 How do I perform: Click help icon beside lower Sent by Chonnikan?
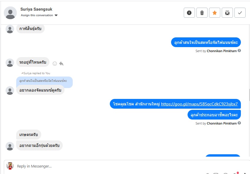[239, 123]
